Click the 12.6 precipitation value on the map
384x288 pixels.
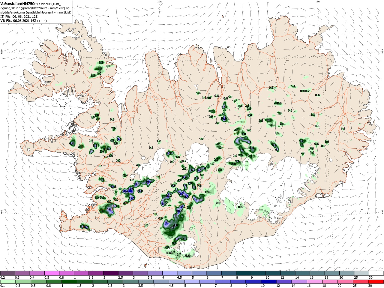click(131, 189)
